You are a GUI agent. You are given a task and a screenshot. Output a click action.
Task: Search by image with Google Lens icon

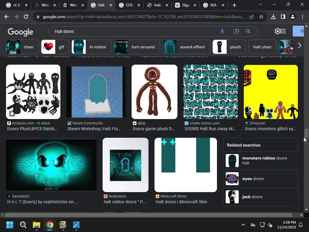[x=236, y=31]
